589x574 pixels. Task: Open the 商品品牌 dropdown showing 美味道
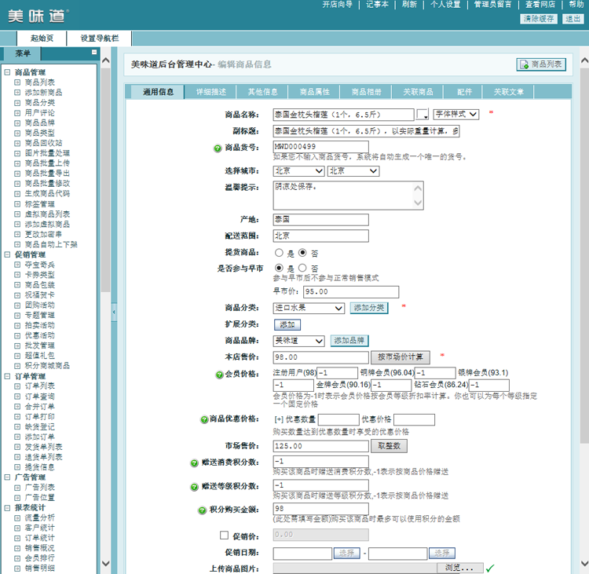(x=298, y=341)
